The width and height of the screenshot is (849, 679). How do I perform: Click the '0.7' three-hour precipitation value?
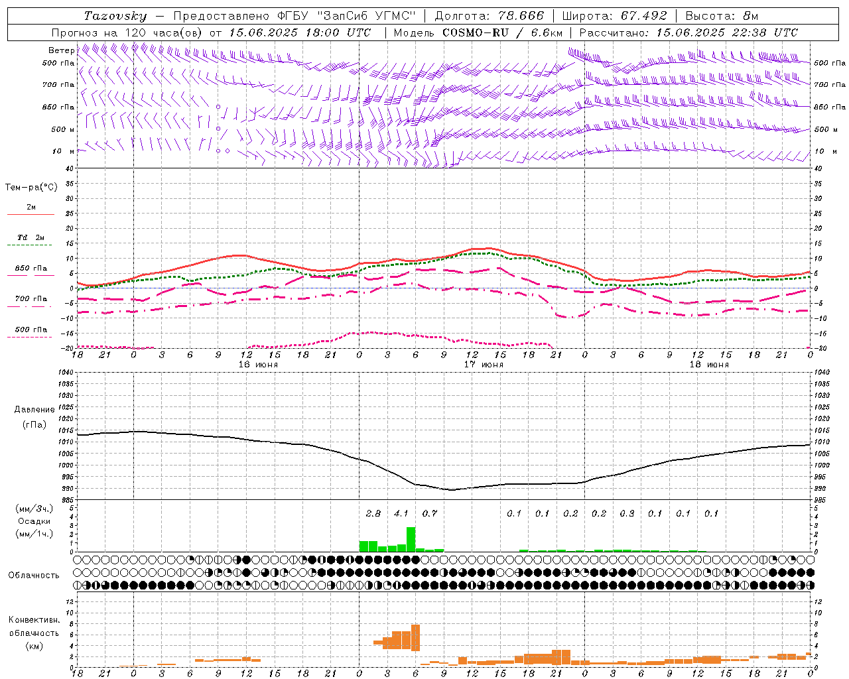430,513
